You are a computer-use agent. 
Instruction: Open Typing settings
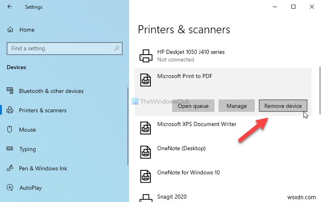tap(28, 149)
